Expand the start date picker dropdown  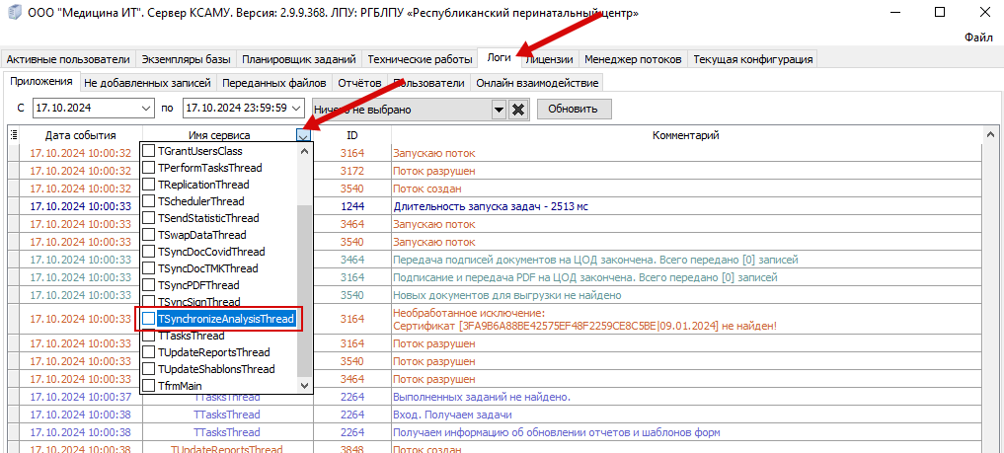coord(147,109)
